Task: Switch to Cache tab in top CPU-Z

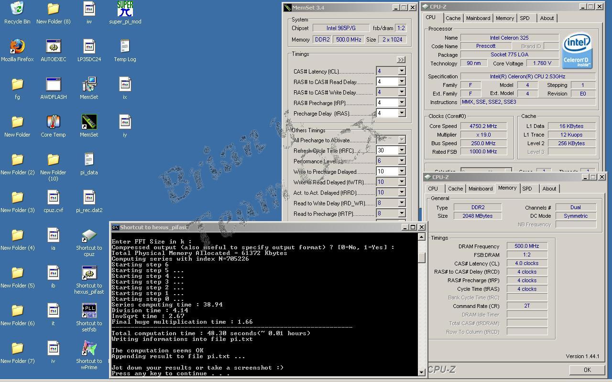Action: click(453, 18)
